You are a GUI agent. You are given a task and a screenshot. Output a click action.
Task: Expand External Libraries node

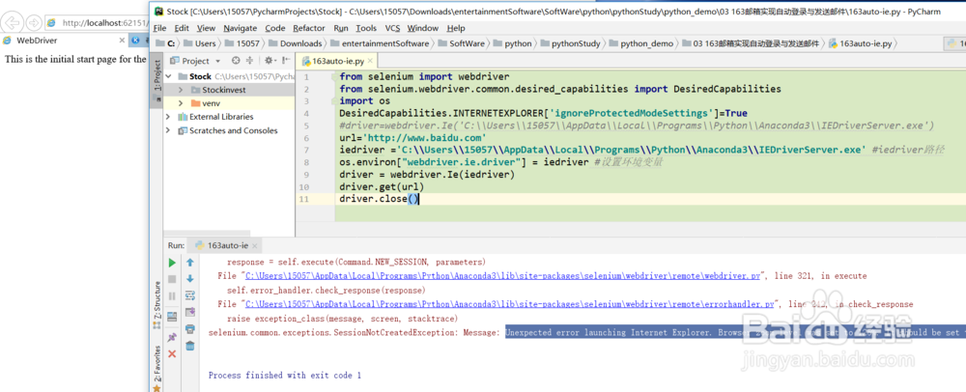(x=168, y=117)
